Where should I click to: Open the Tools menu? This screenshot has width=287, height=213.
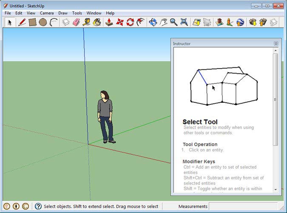[77, 13]
